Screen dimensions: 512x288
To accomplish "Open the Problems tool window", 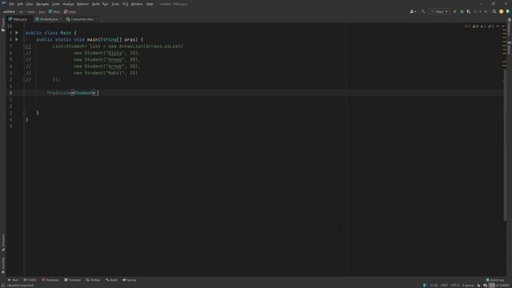I will pos(50,280).
